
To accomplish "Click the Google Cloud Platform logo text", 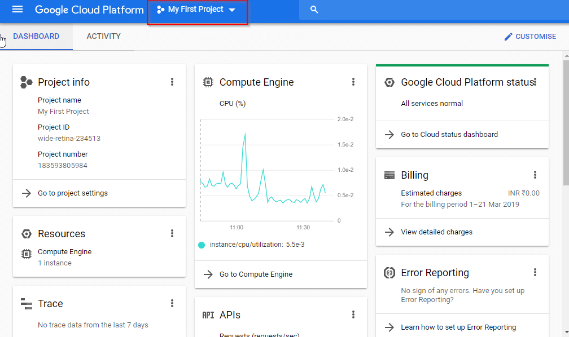I will point(89,10).
